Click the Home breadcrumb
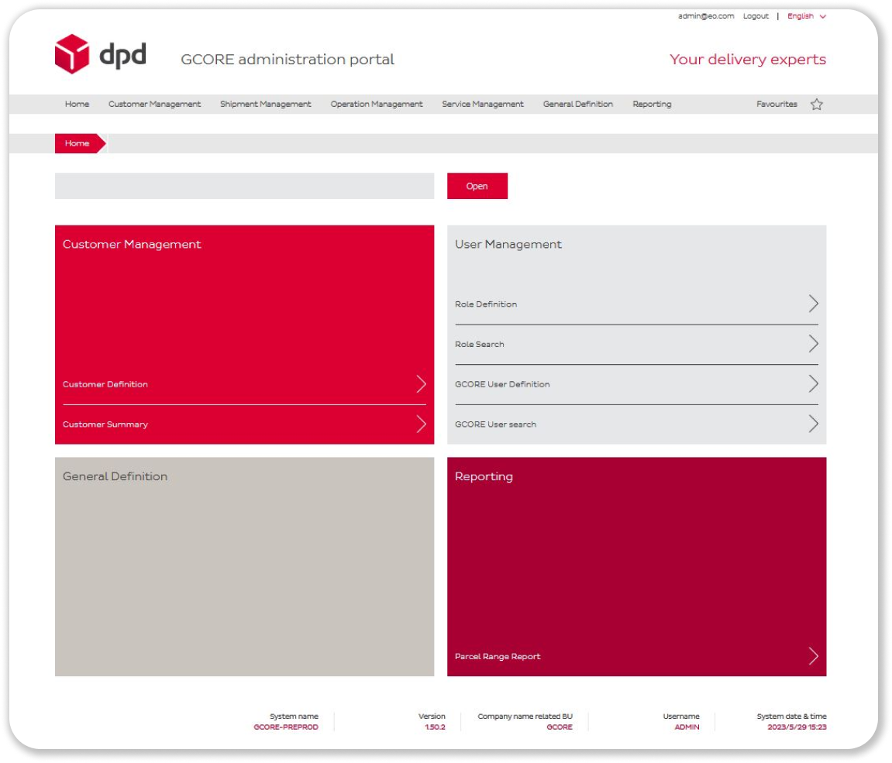This screenshot has width=892, height=763. 77,143
